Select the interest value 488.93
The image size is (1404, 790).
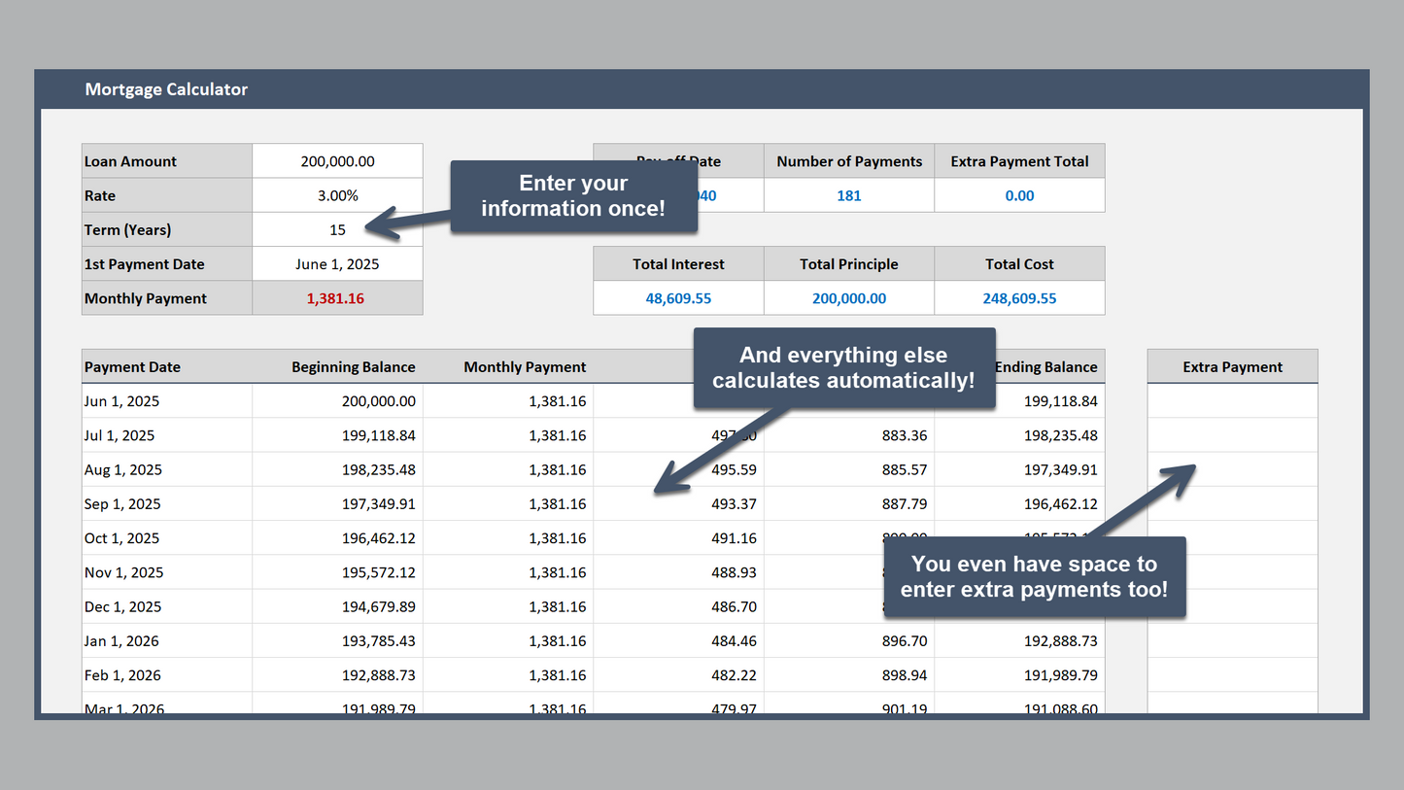(678, 572)
